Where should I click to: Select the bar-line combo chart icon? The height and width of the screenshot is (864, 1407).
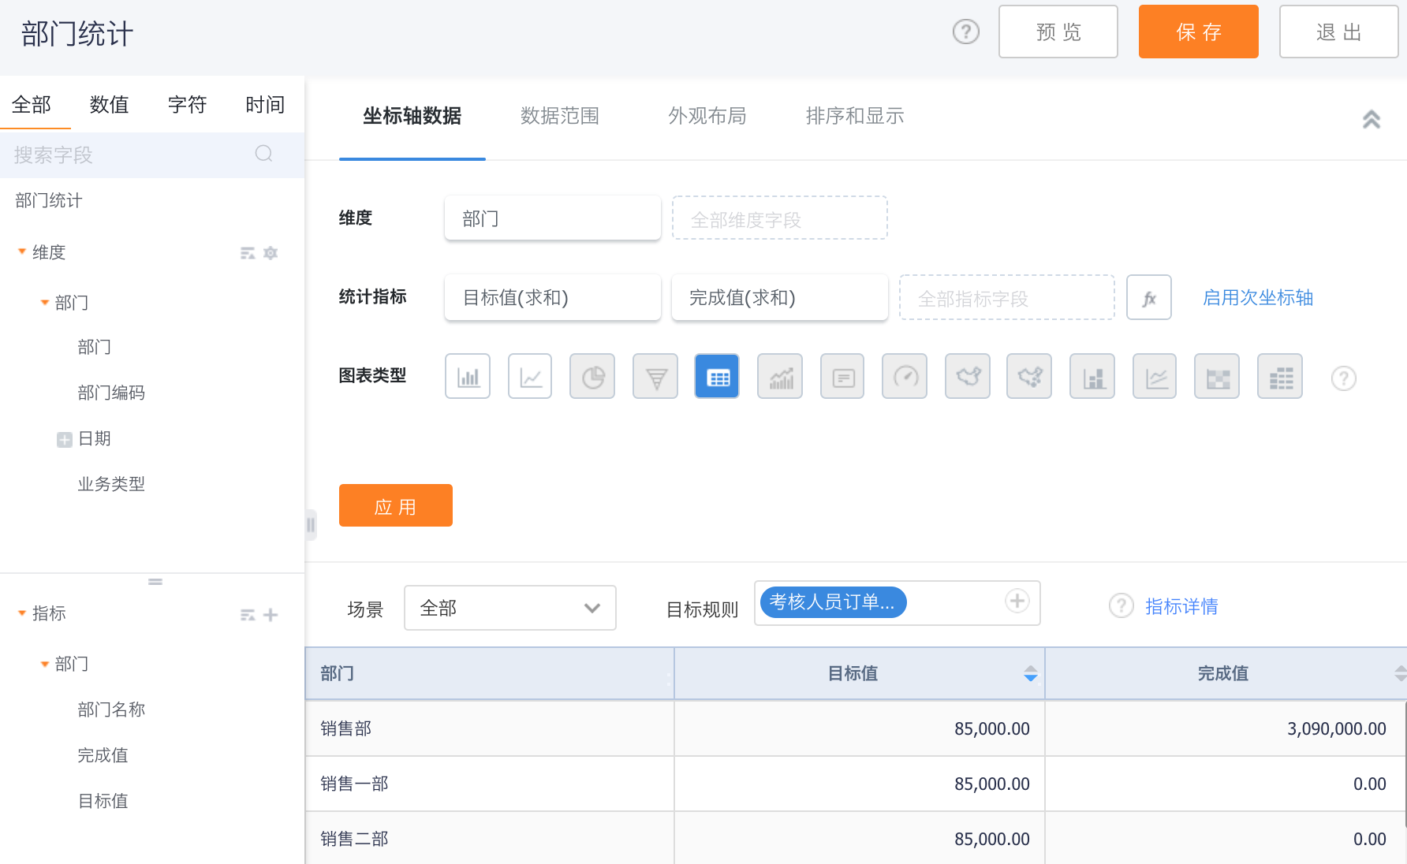780,377
